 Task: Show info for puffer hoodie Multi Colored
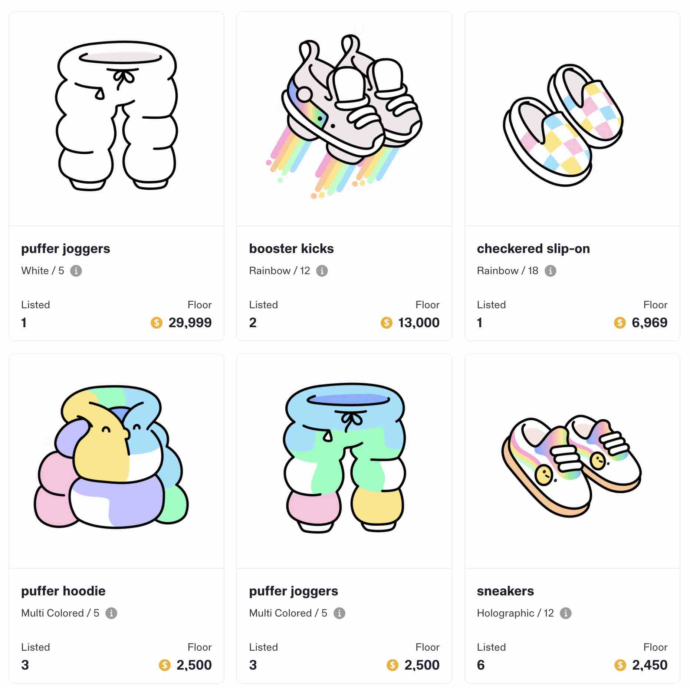coord(111,613)
